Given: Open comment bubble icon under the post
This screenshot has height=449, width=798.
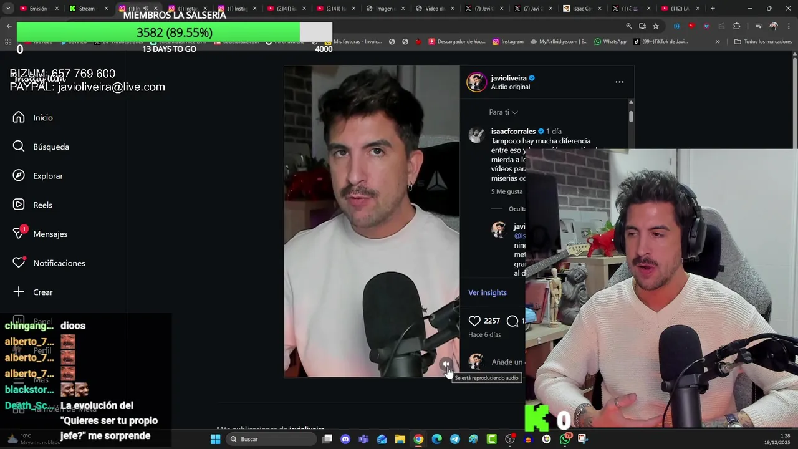Looking at the screenshot, I should coord(512,321).
